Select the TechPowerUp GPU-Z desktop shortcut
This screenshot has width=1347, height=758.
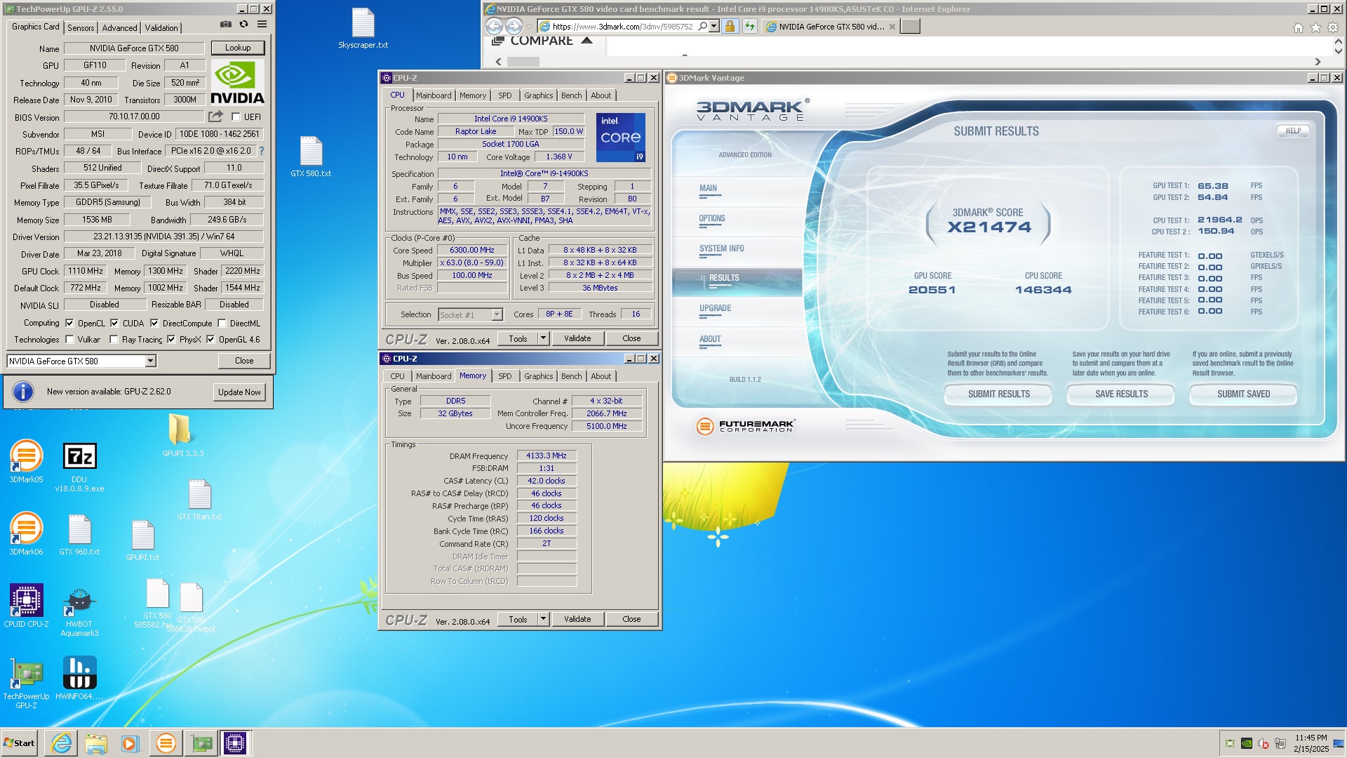[x=26, y=683]
